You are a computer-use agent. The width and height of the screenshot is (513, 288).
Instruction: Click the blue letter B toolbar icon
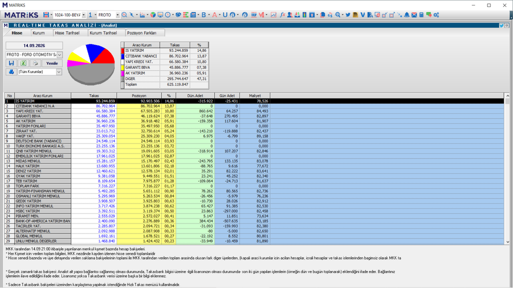204,15
